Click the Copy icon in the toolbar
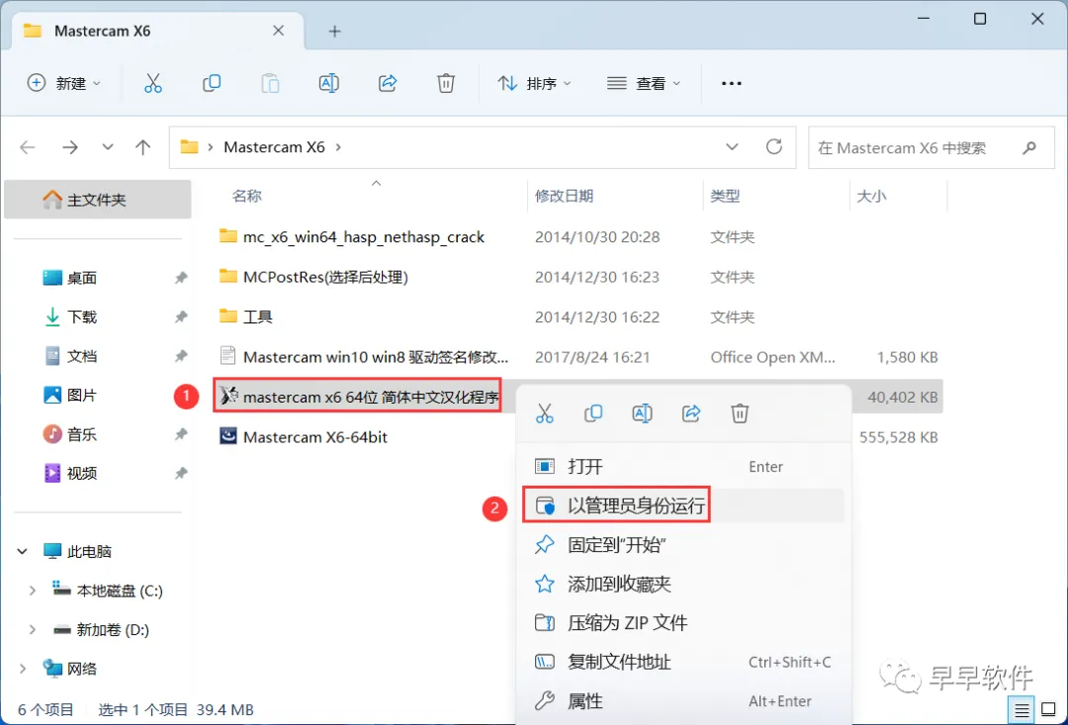1068x725 pixels. (212, 83)
